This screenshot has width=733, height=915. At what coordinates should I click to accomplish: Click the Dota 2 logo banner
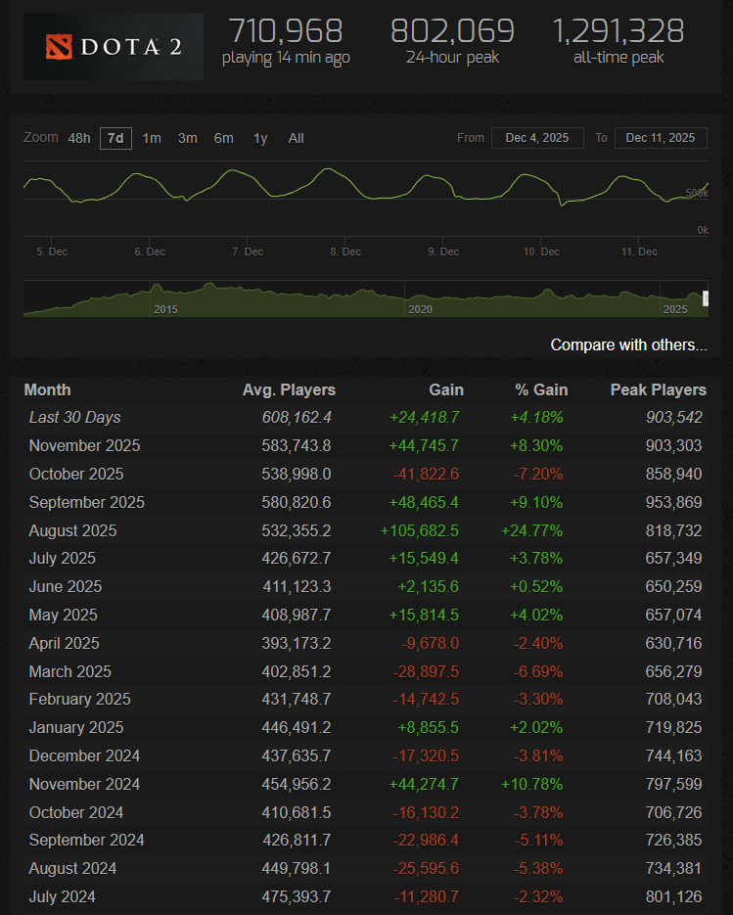click(x=114, y=46)
